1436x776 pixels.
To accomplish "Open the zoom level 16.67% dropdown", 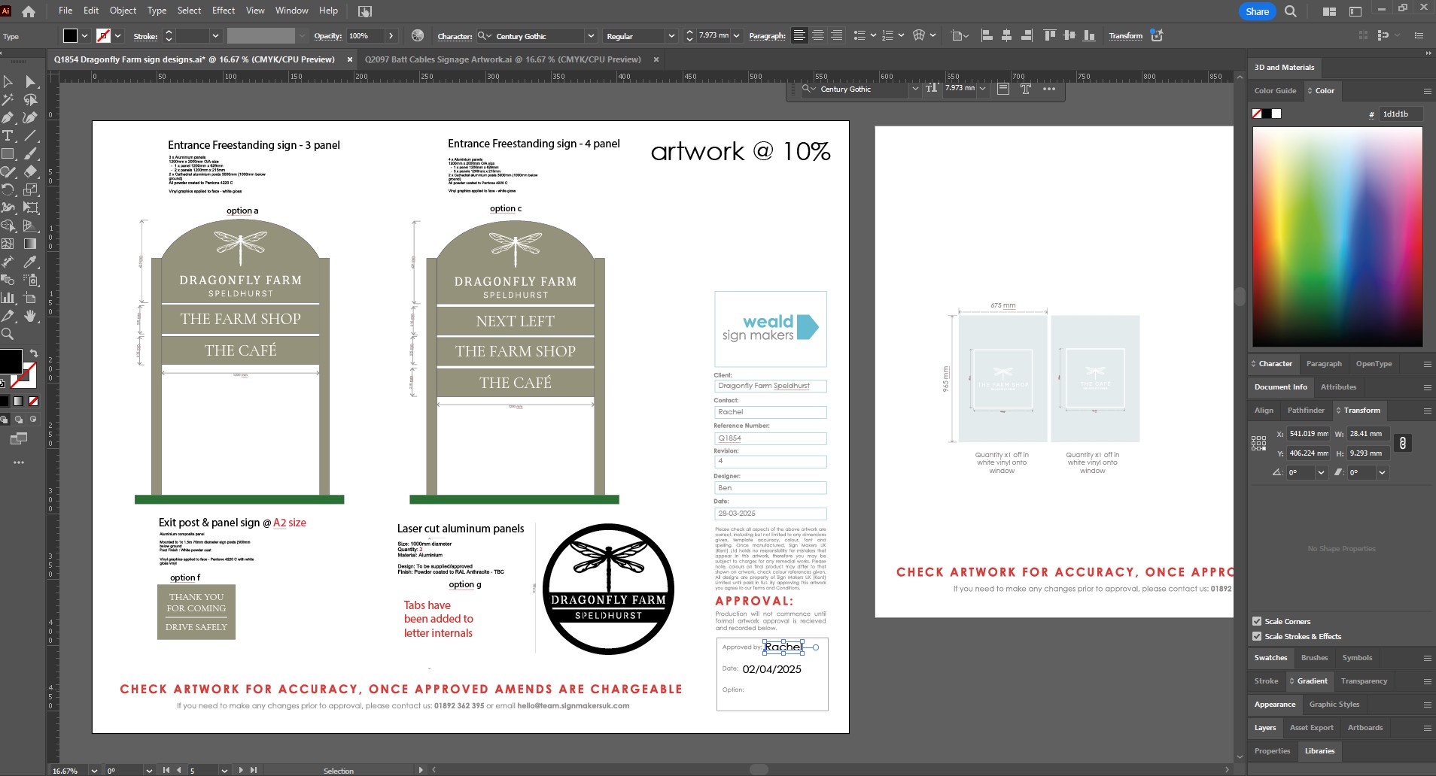I will (94, 771).
